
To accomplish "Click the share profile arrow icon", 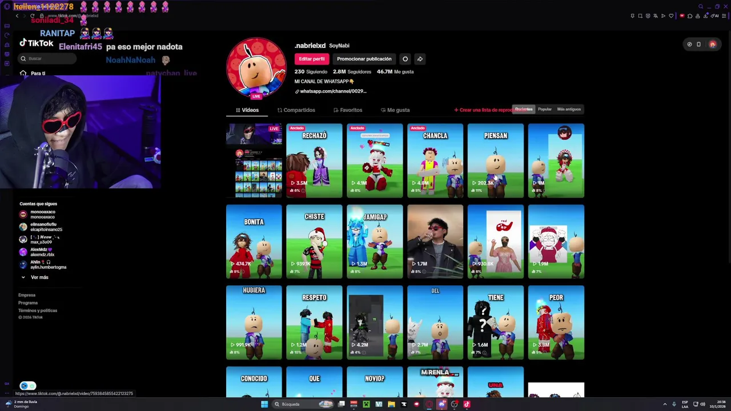I will click(420, 59).
